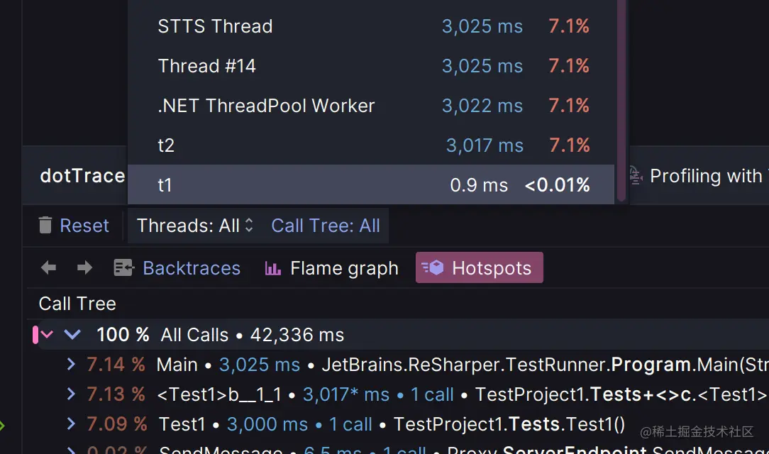Expand the 7.09% Test1 node
This screenshot has height=454, width=769.
click(x=71, y=424)
